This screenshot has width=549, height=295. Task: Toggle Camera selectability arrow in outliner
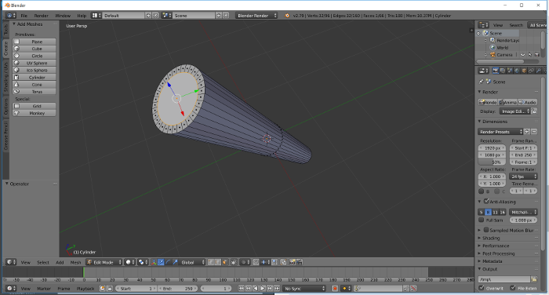tap(529, 55)
